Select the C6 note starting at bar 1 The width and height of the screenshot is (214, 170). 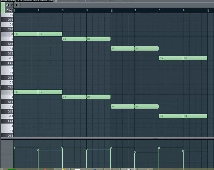click(26, 34)
